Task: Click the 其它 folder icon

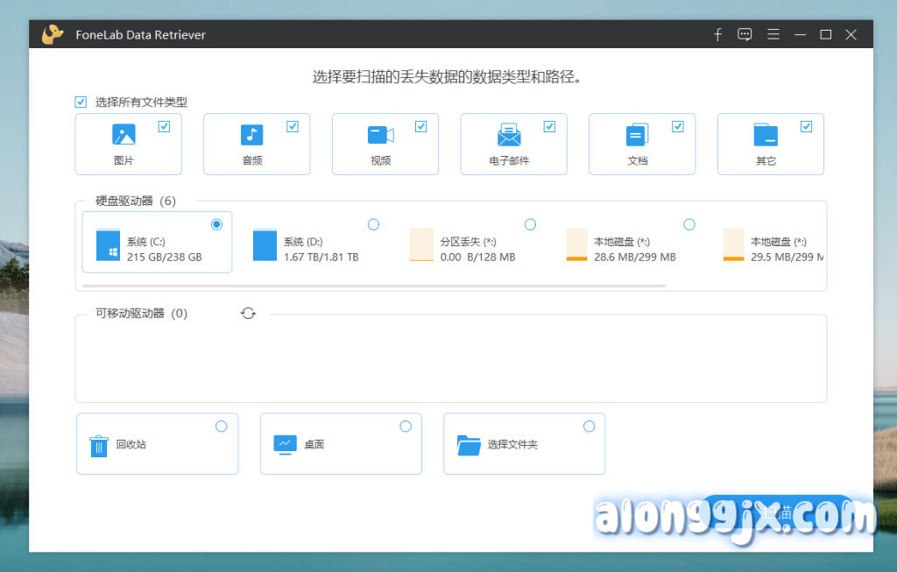Action: click(766, 135)
